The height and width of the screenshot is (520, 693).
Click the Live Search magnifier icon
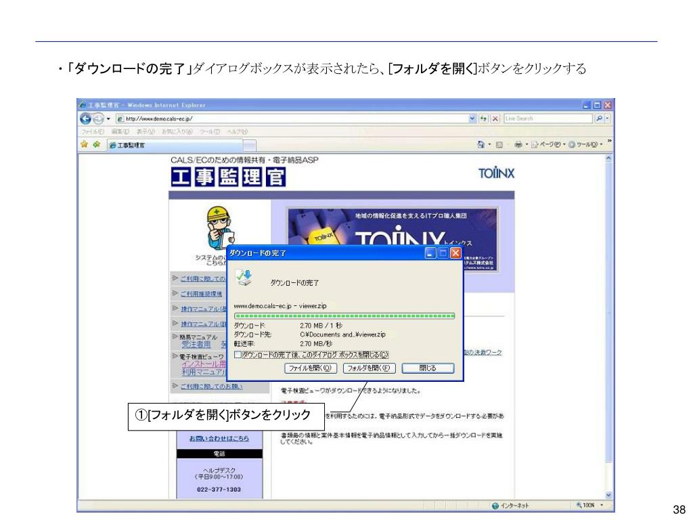click(x=599, y=118)
